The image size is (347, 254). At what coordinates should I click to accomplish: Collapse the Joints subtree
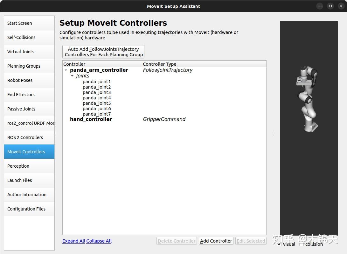coord(72,76)
